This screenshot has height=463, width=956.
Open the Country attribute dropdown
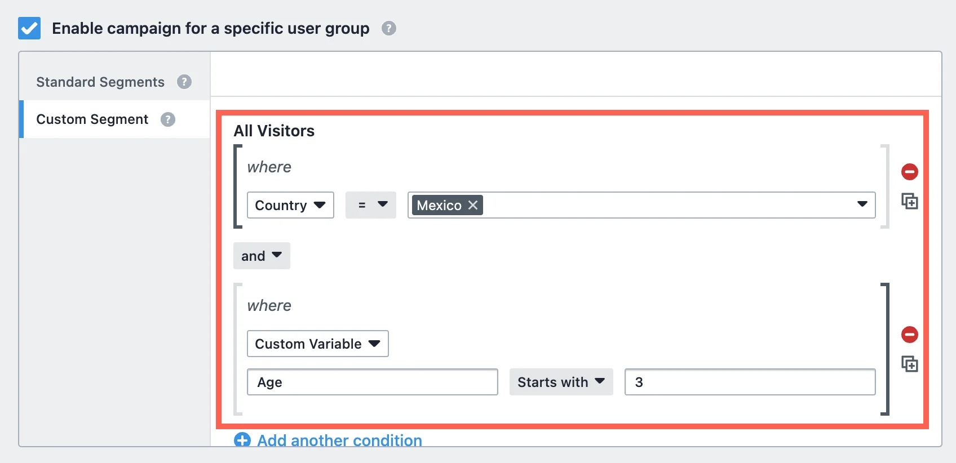click(x=290, y=205)
